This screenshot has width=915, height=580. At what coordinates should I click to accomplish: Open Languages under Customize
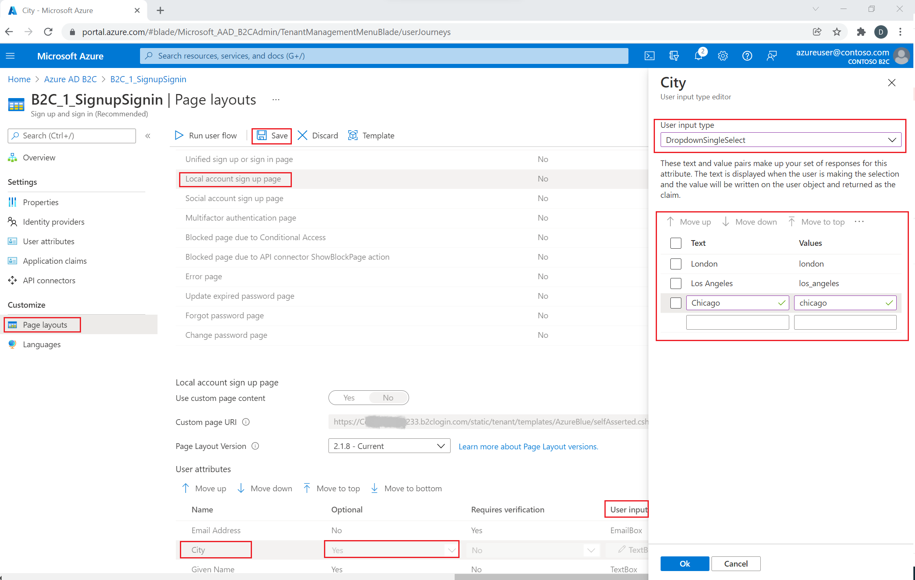[x=41, y=344]
